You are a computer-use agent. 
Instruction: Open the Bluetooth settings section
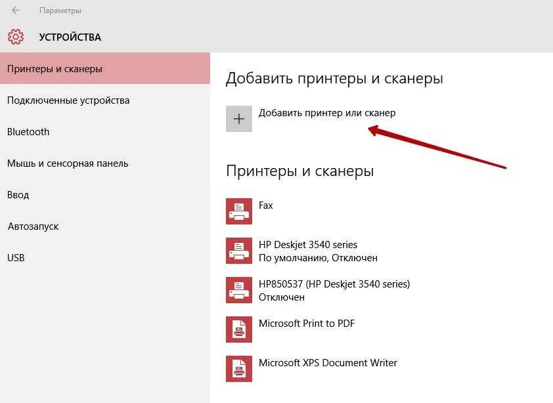tap(105, 131)
